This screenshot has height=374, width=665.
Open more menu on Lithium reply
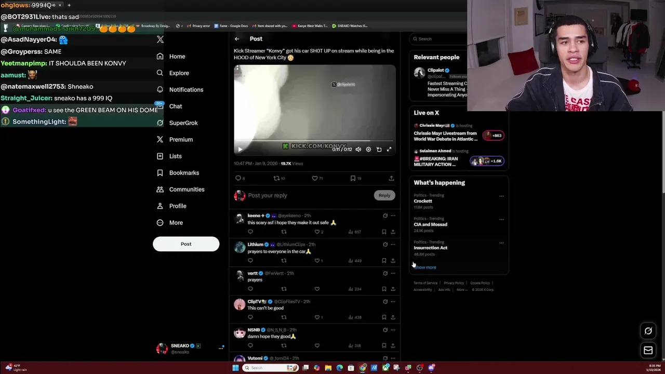[x=393, y=244]
